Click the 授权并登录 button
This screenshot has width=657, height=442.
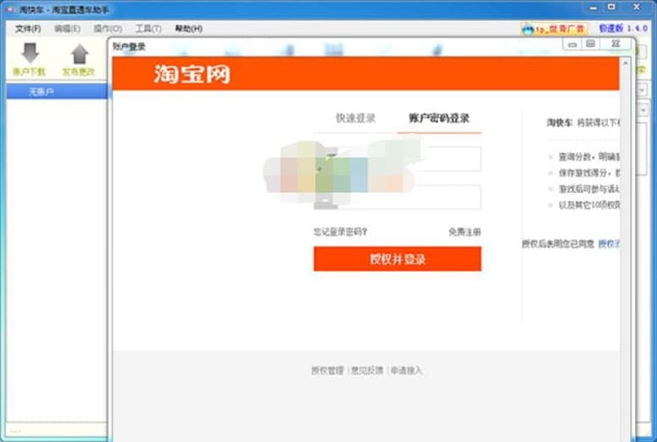397,259
